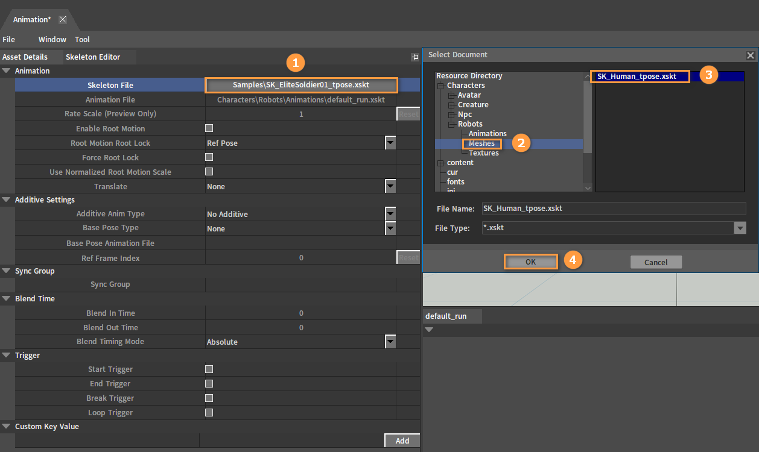Screen dimensions: 759x452
Task: Confirm selection with OK button
Action: 530,262
